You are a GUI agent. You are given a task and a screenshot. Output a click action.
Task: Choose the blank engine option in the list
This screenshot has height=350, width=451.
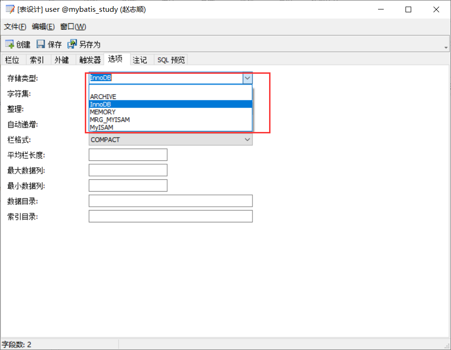(x=171, y=89)
